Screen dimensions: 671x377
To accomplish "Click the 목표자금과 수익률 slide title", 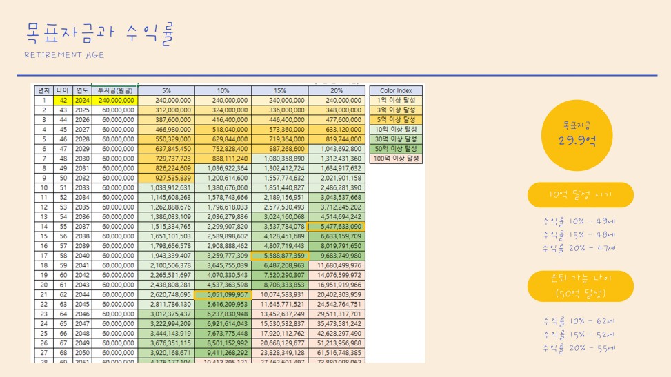I will [99, 32].
